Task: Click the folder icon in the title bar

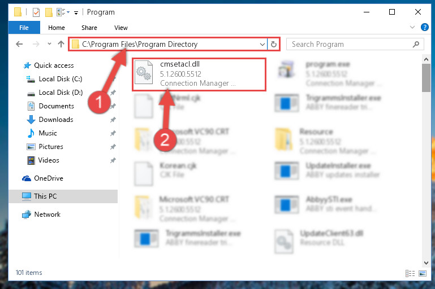Action: click(18, 12)
